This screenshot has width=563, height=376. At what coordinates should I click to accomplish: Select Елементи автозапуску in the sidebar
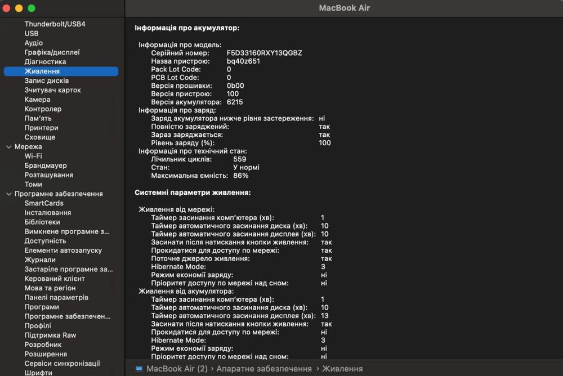[63, 250]
